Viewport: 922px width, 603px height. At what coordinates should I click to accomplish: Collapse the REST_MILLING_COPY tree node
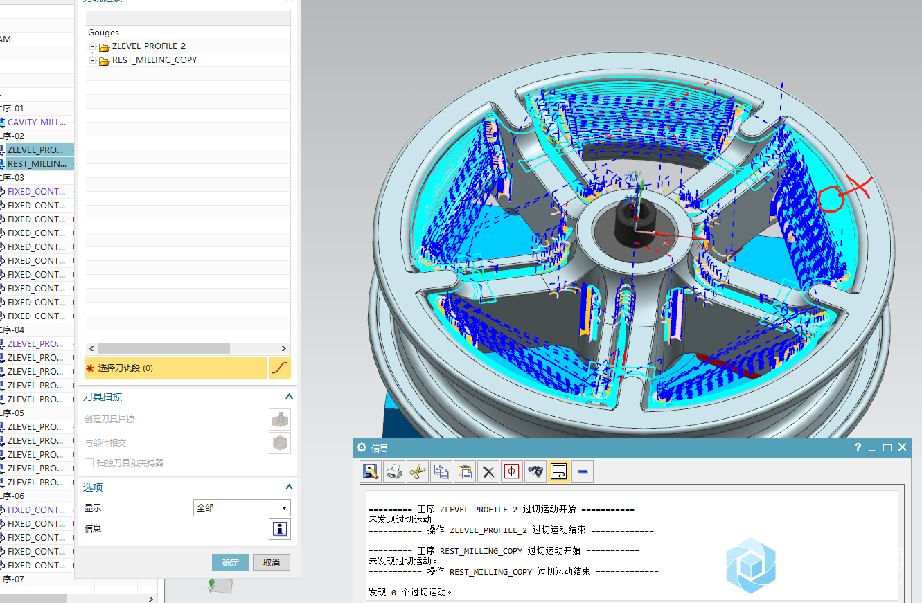[x=93, y=60]
